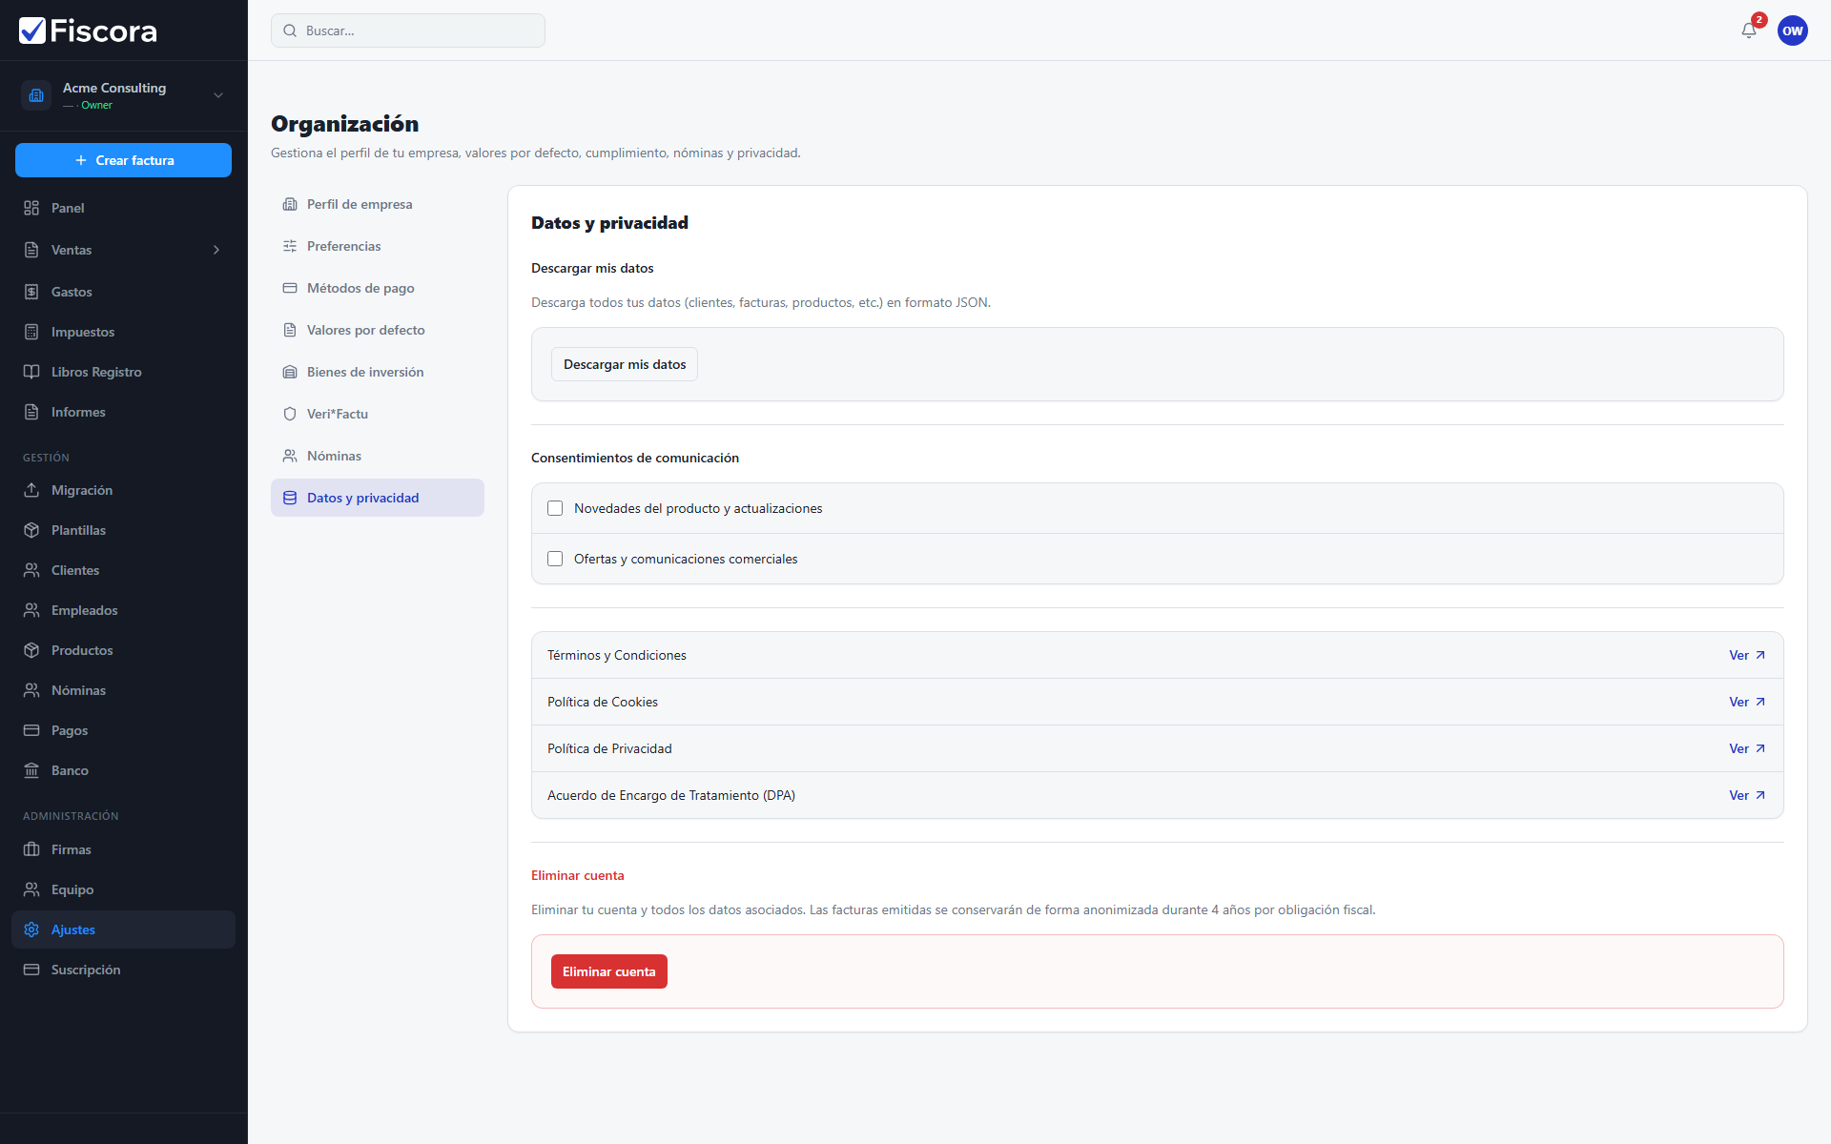The image size is (1831, 1144).
Task: Open Bienes de inversión settings
Action: 378,372
